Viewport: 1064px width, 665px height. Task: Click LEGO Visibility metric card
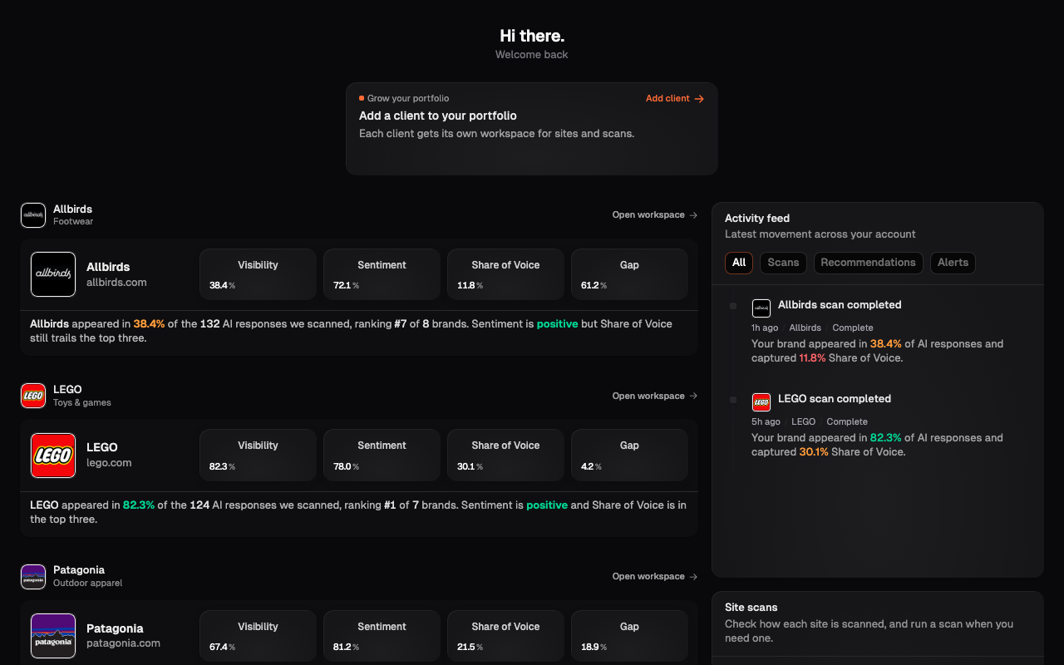(258, 455)
